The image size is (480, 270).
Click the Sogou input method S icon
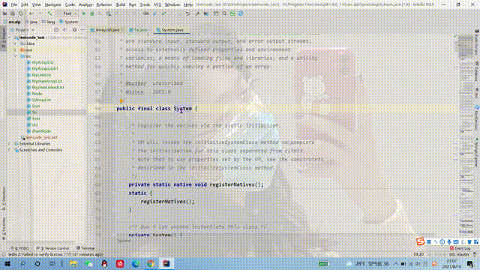[x=420, y=241]
